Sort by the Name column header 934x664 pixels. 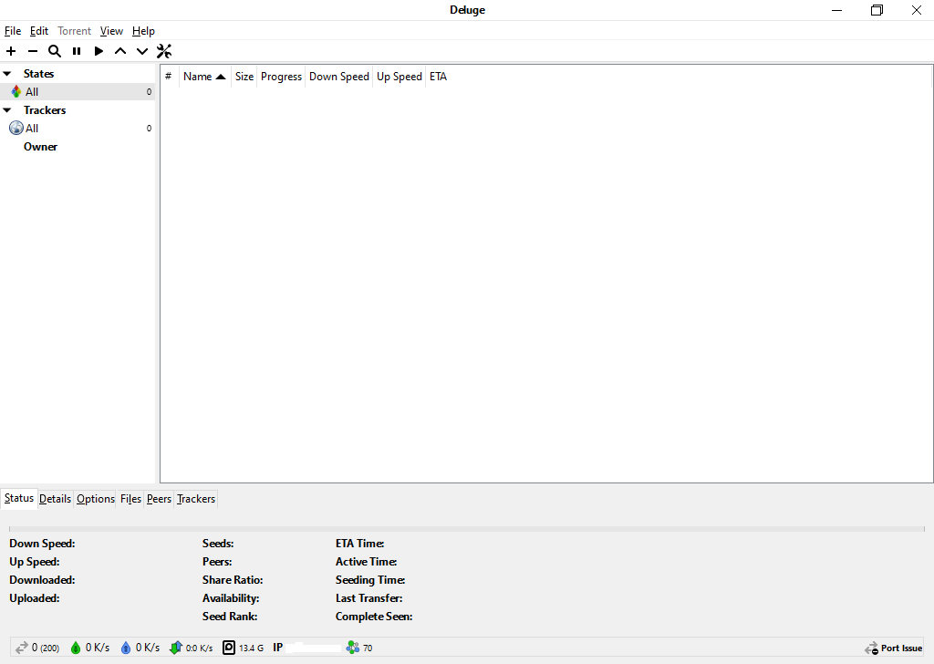(205, 77)
